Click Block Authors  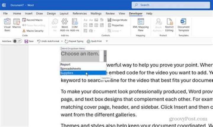click(x=158, y=25)
